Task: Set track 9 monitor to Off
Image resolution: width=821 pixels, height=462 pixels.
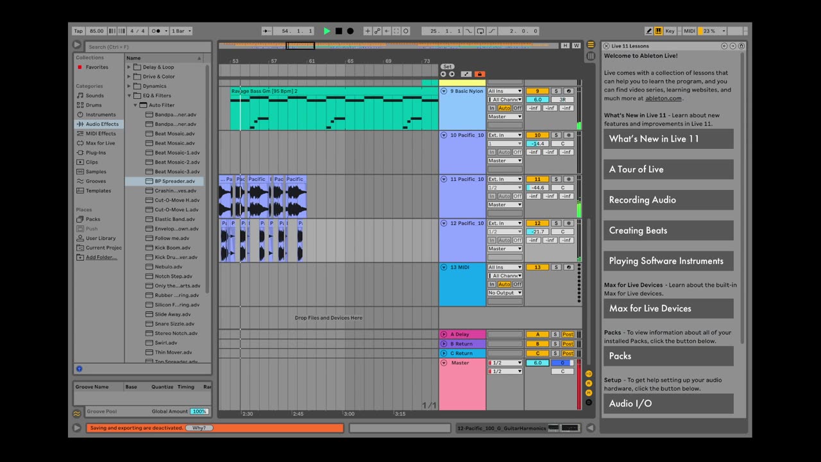Action: [517, 108]
